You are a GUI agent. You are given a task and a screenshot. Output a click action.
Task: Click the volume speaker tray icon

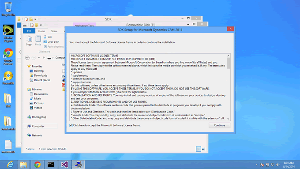click(278, 165)
